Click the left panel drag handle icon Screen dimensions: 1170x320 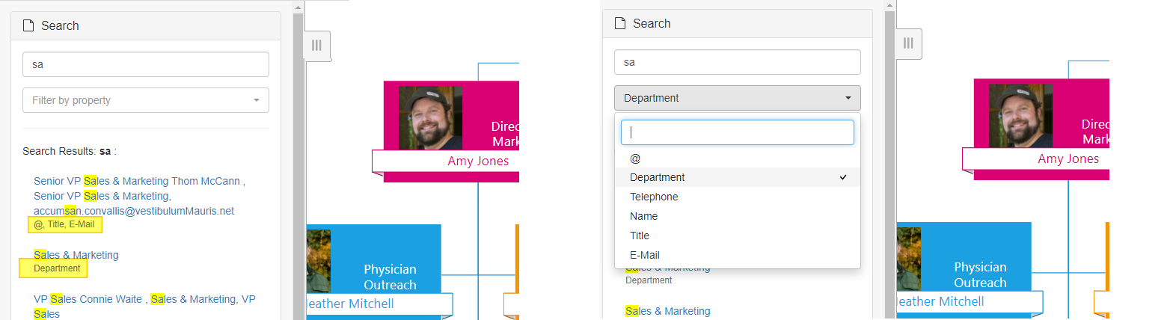[x=316, y=46]
